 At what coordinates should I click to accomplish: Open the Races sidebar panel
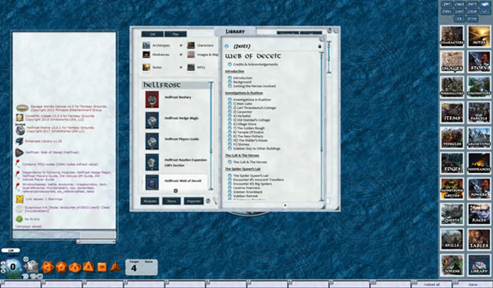click(479, 214)
